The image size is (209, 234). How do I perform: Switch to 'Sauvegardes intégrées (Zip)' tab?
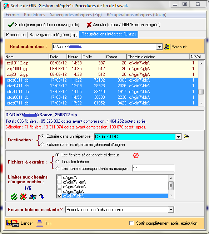tap(54, 35)
